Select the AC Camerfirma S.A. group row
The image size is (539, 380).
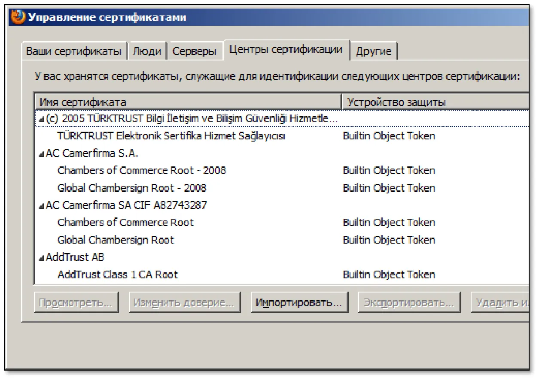pos(281,153)
